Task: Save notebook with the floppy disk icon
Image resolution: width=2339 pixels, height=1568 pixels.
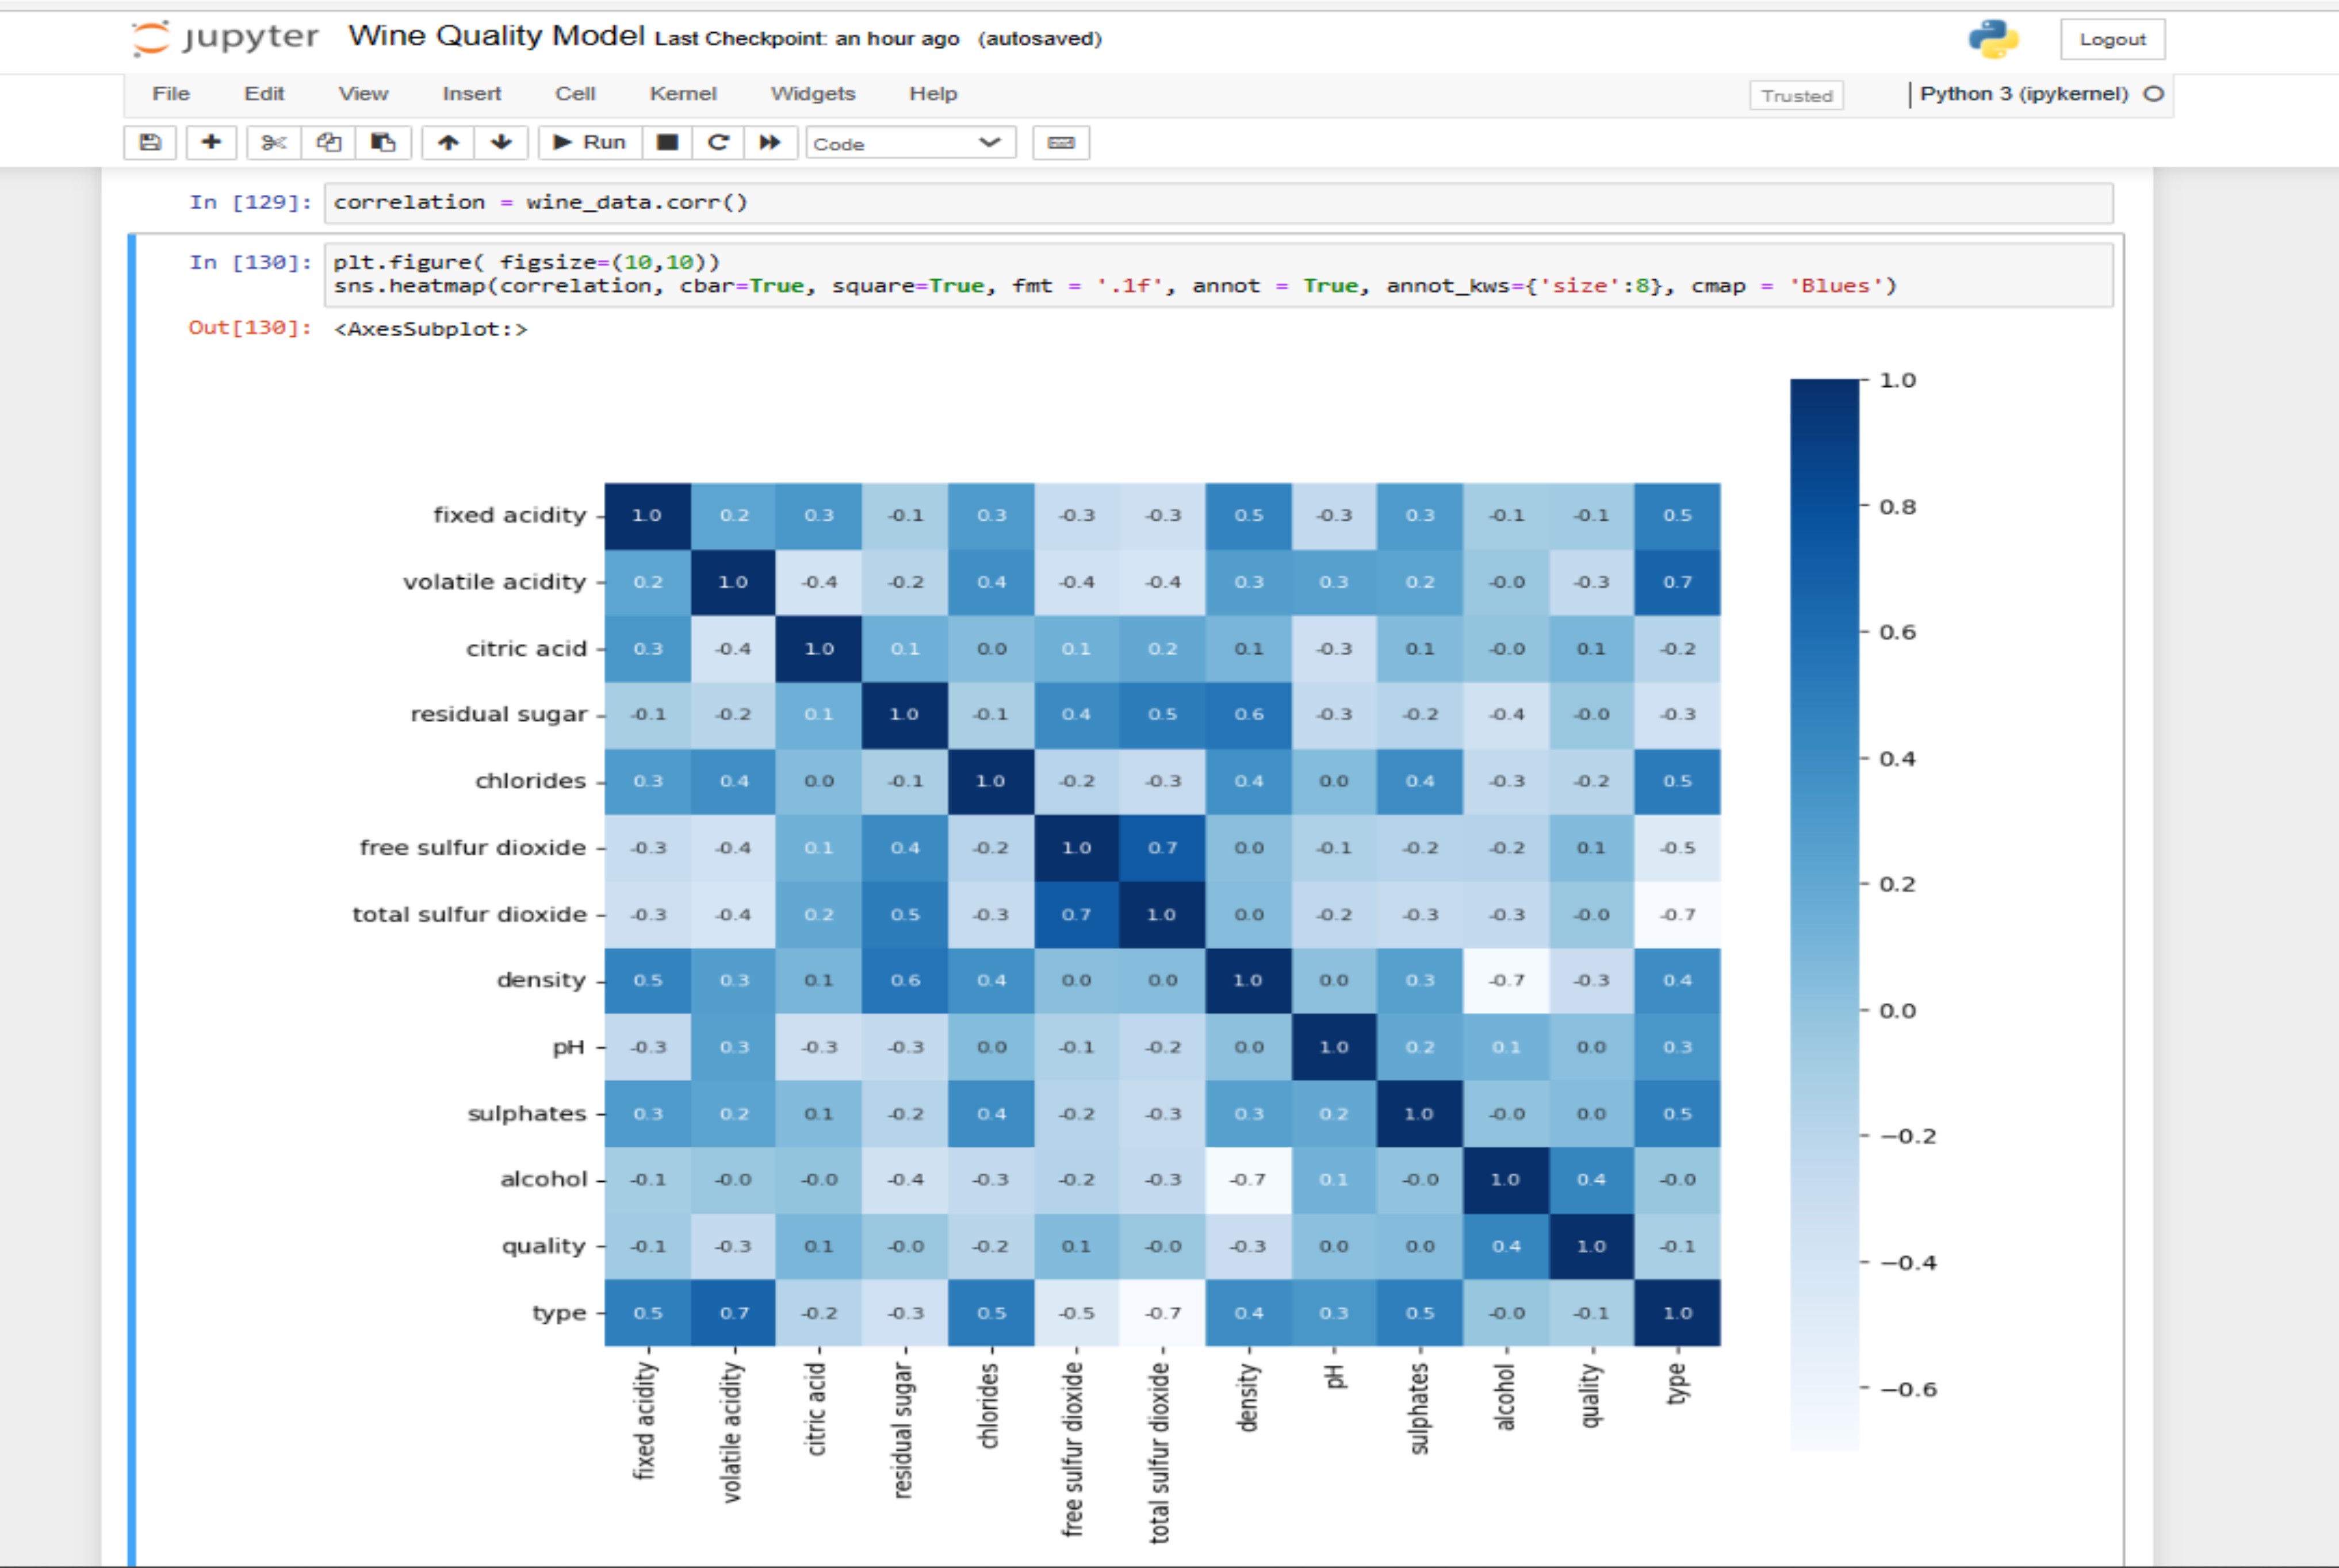Action: click(150, 143)
